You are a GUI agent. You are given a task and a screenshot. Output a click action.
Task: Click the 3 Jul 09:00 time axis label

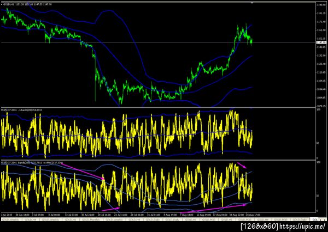(x=38, y=215)
